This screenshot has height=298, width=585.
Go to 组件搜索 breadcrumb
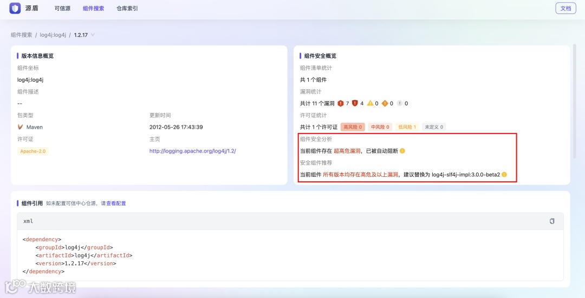pos(21,35)
